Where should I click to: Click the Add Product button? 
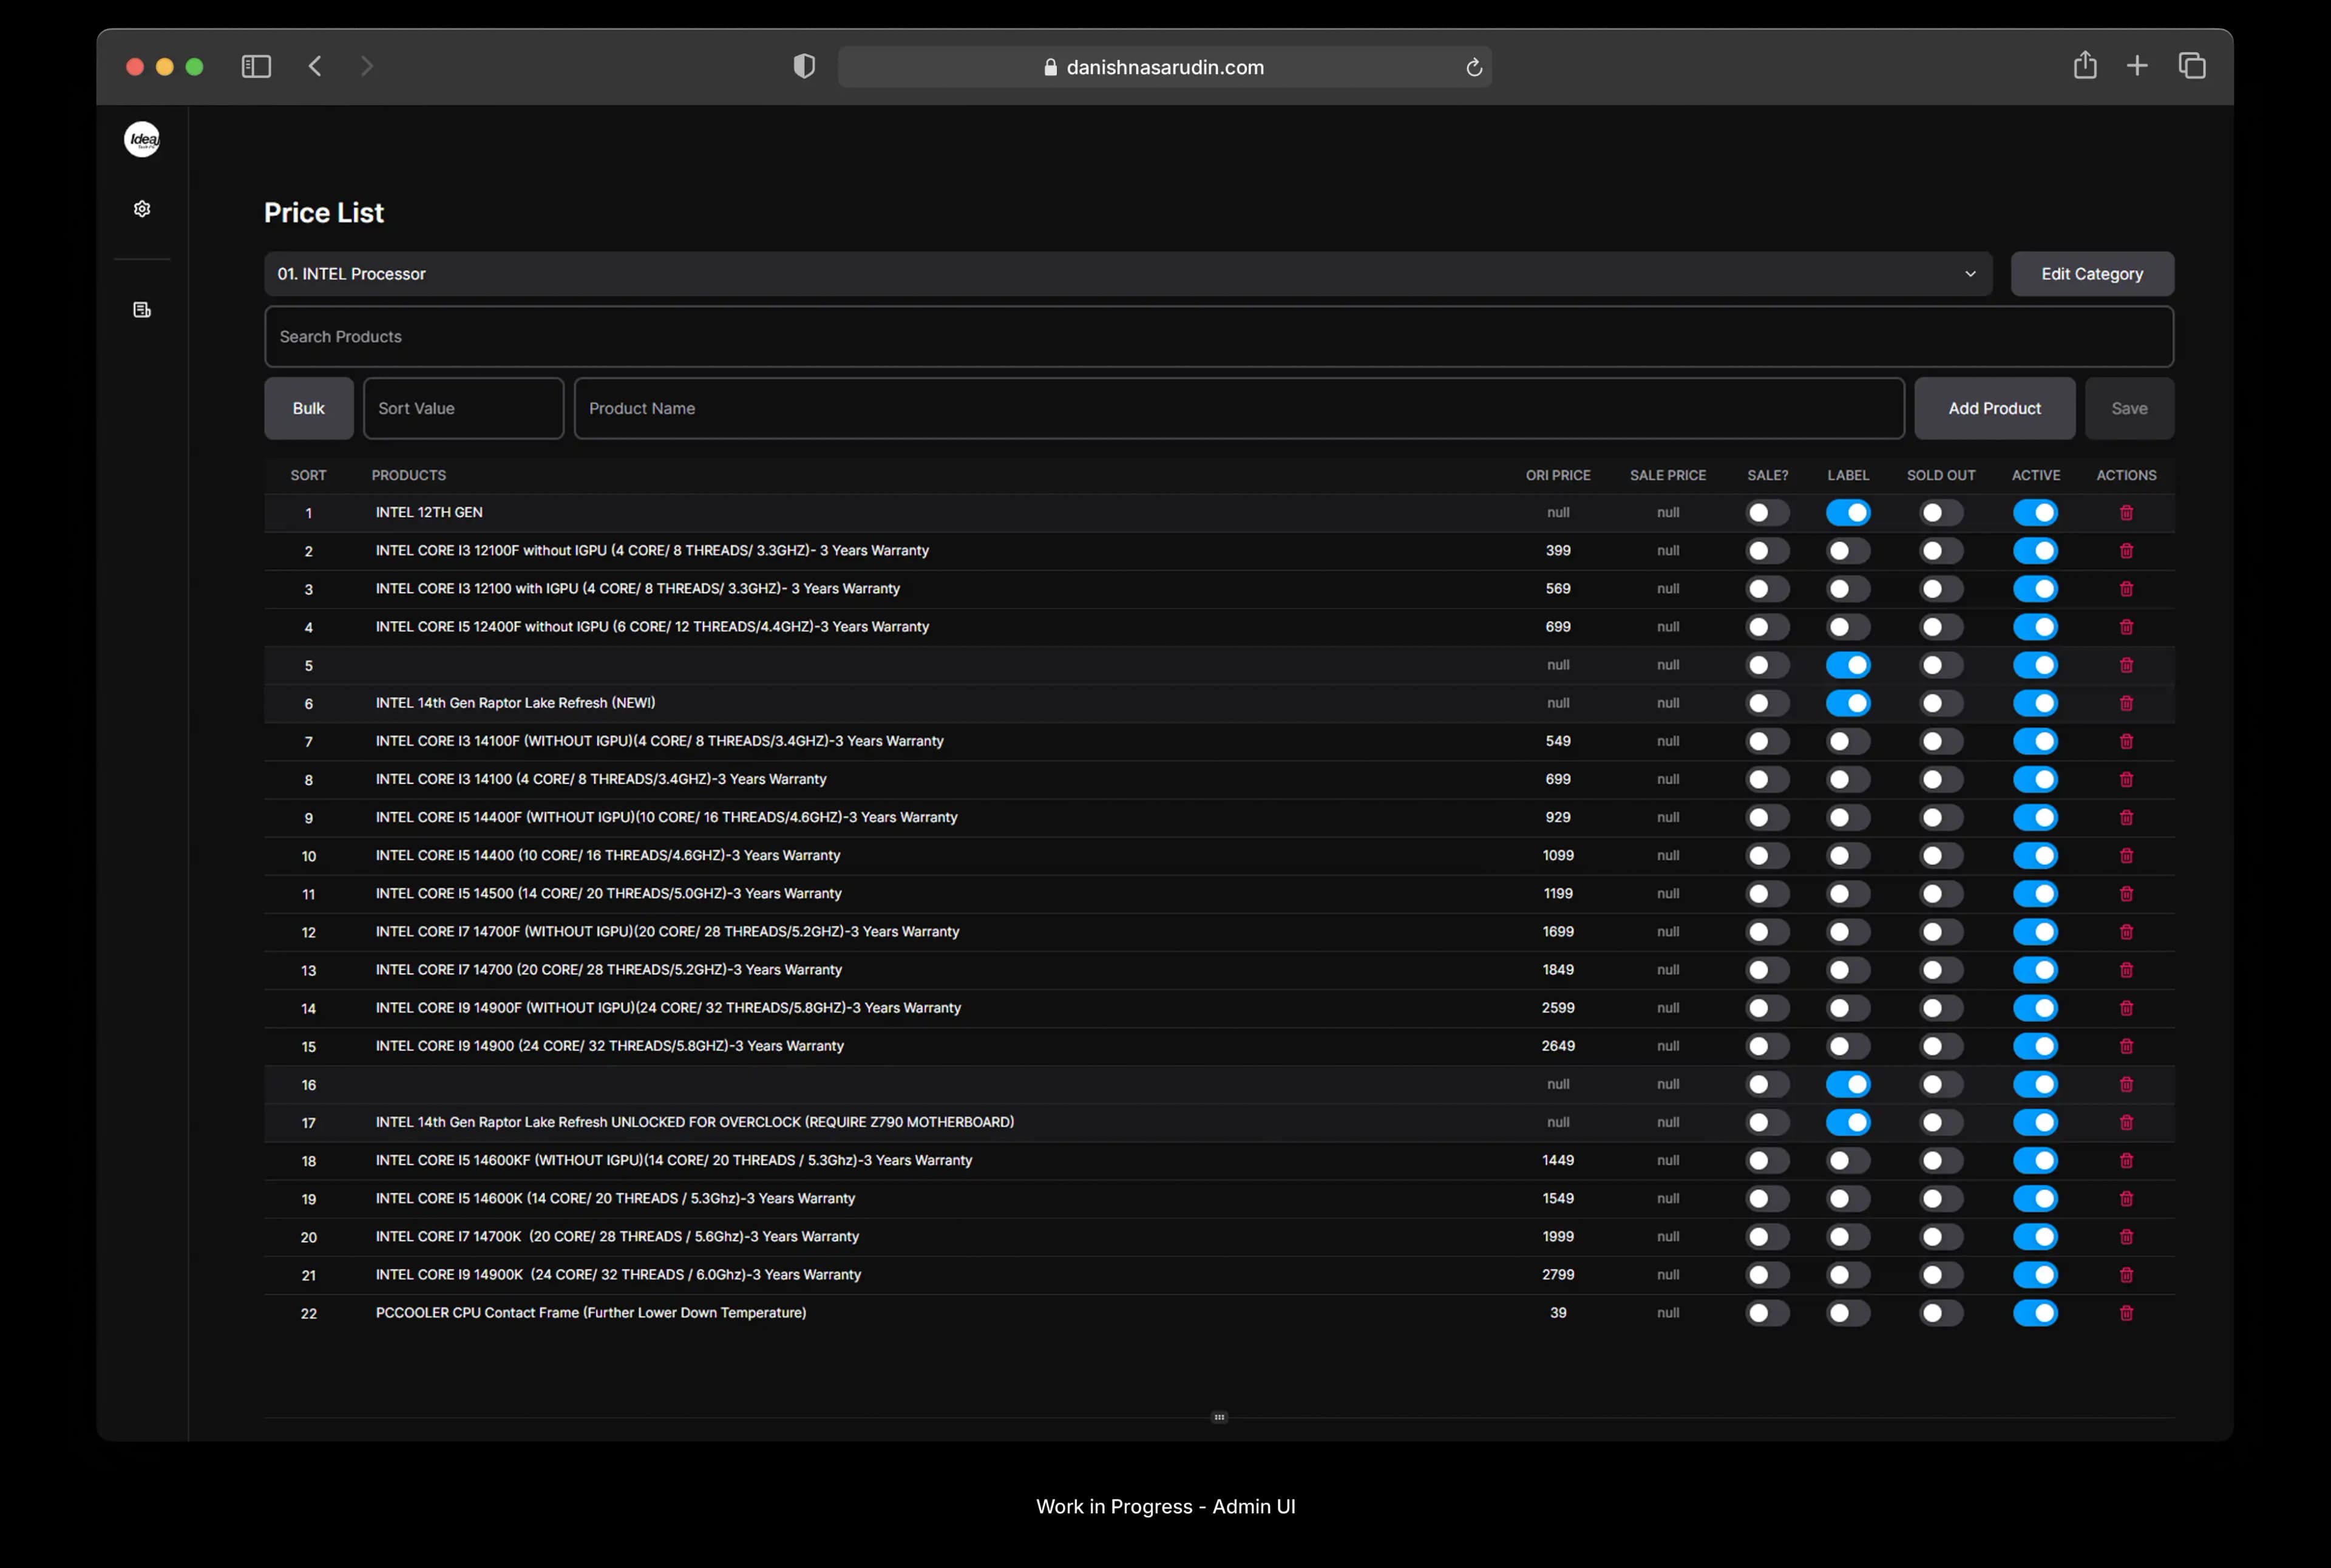(1994, 408)
